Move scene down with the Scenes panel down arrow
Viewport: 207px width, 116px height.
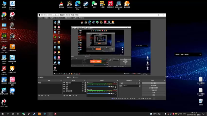click(x=48, y=95)
